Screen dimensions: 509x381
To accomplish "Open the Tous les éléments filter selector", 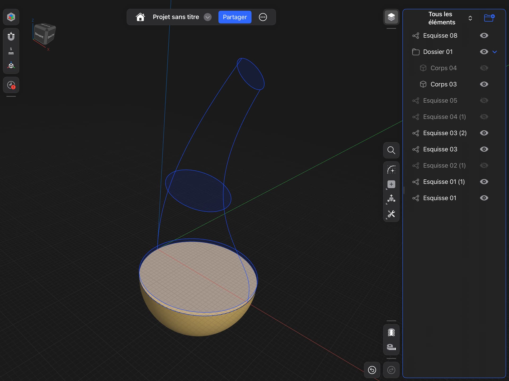I will (x=450, y=18).
